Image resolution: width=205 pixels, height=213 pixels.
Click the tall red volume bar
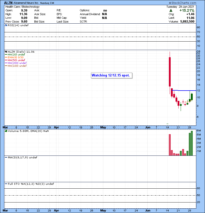click(170, 145)
